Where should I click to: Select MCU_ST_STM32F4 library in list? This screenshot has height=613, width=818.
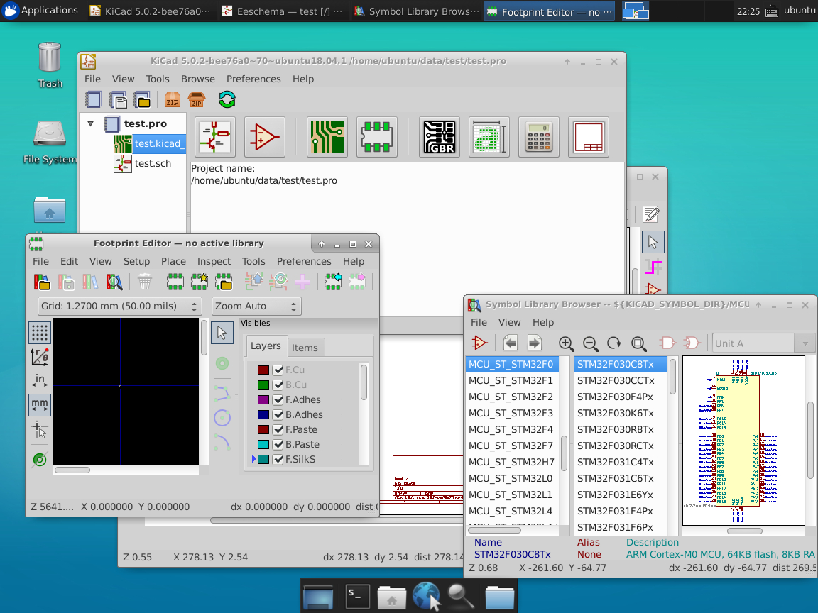click(511, 429)
